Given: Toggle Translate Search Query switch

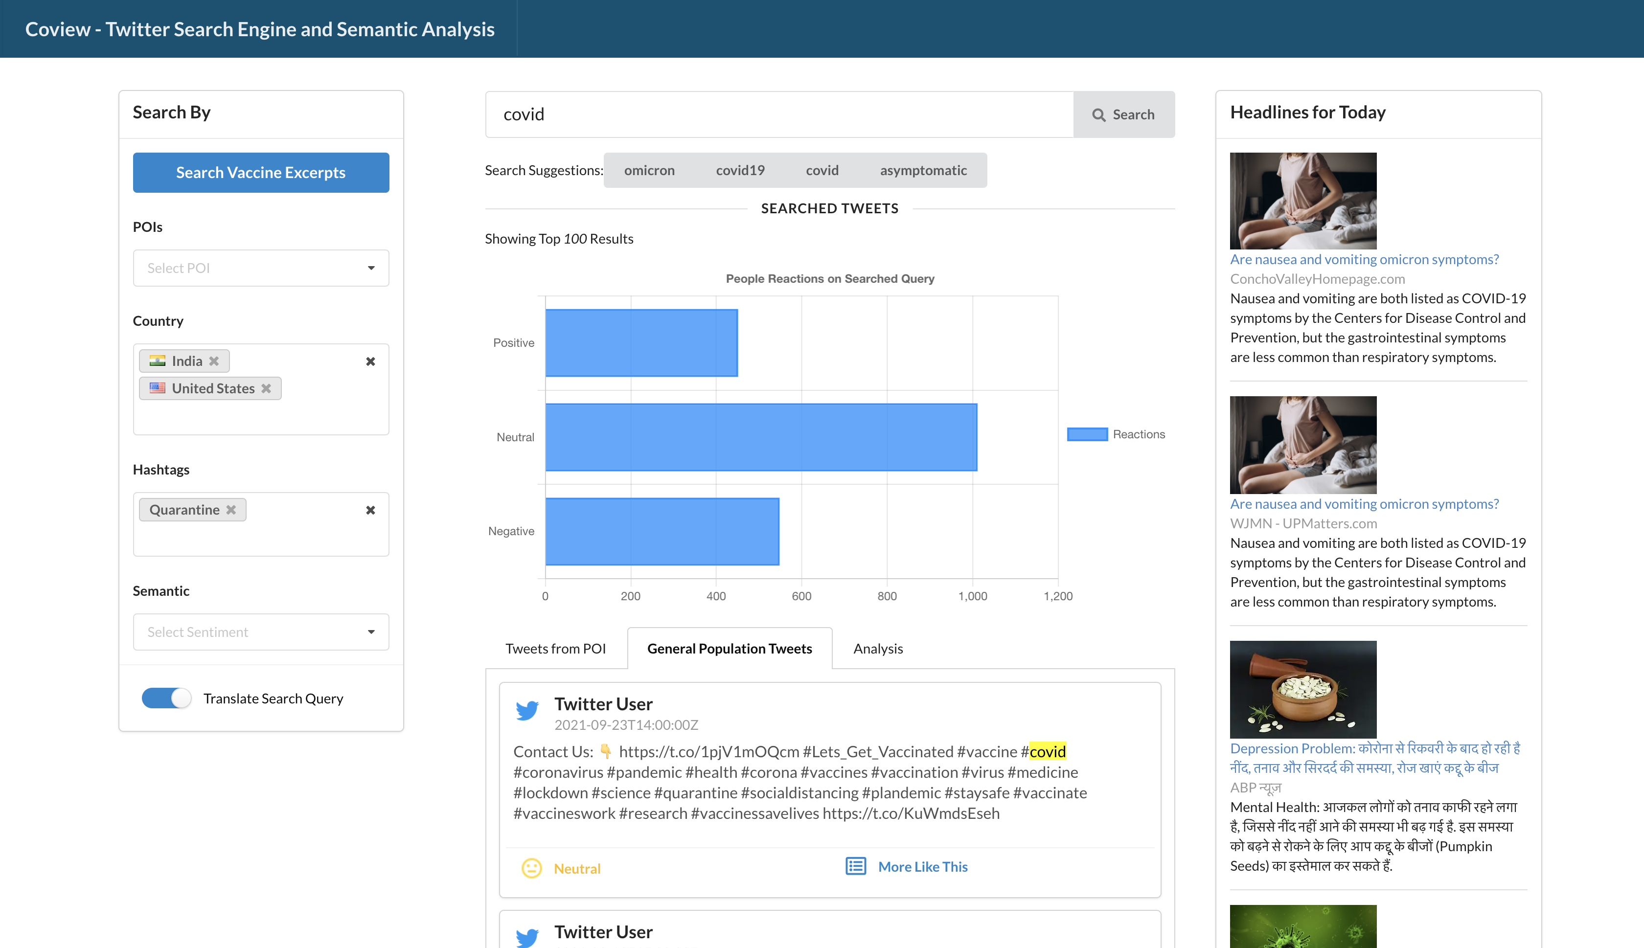Looking at the screenshot, I should tap(167, 698).
